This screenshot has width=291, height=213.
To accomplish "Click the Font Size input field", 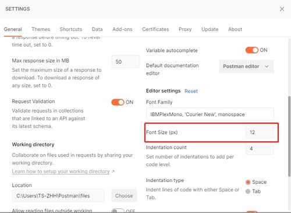I will click(x=260, y=132).
